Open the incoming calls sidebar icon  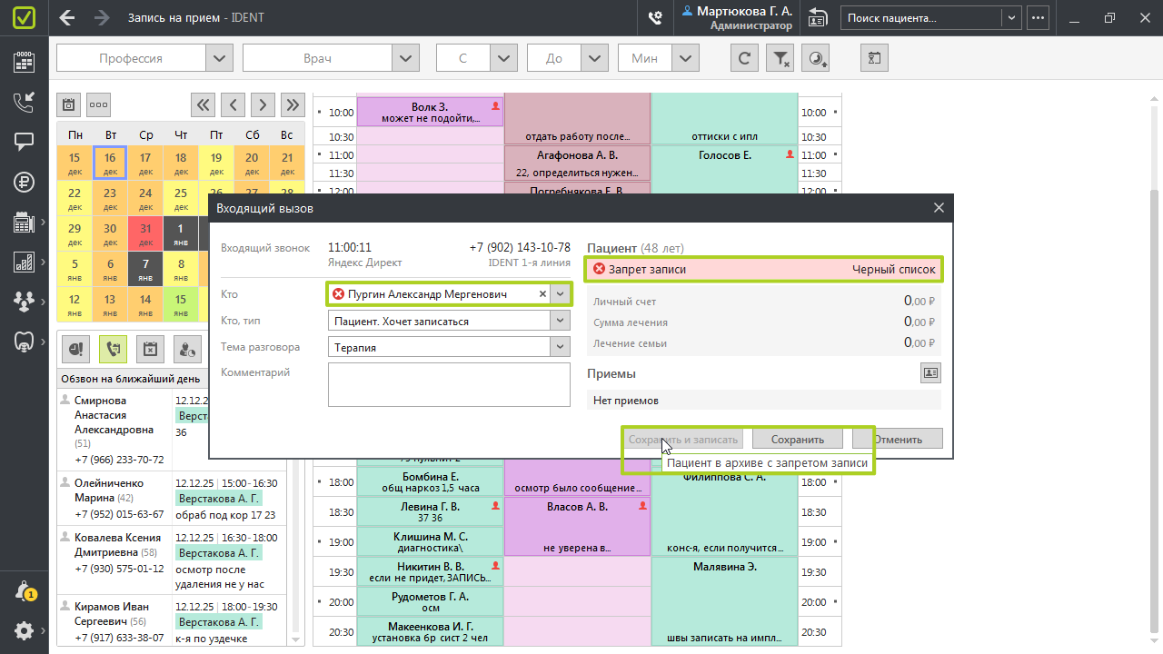[24, 103]
